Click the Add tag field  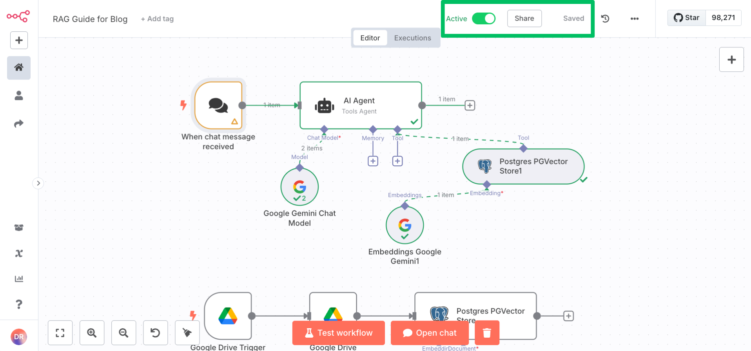point(157,19)
